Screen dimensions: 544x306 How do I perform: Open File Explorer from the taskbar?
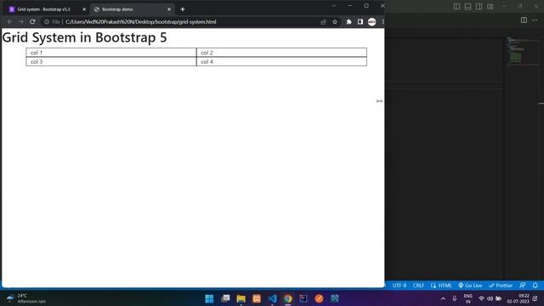coord(241,298)
